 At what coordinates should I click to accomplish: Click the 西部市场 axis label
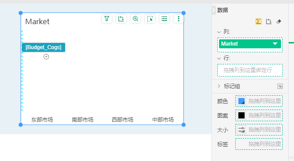[x=123, y=119]
